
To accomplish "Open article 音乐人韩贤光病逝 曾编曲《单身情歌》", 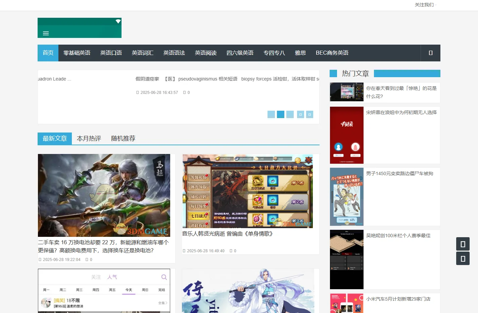I will pos(228,233).
